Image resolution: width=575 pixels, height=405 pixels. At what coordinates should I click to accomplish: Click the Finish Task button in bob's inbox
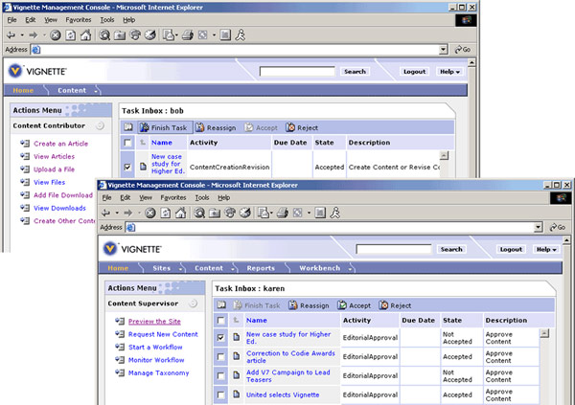[x=165, y=127]
